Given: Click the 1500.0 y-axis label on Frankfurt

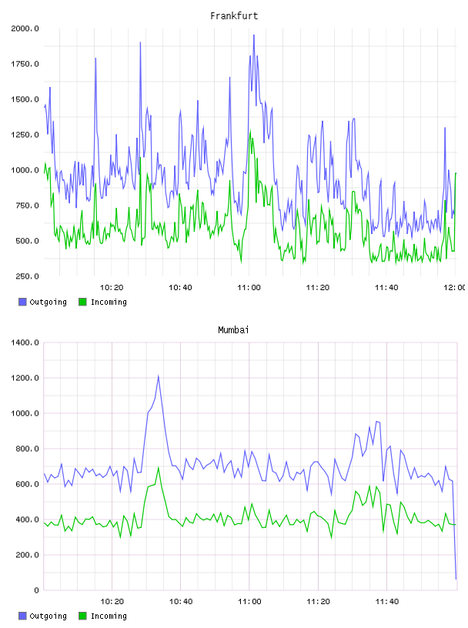Looking at the screenshot, I should (x=25, y=99).
